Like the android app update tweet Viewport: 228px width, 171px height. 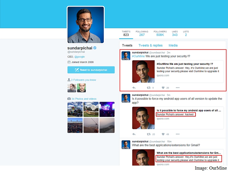coord(163,134)
